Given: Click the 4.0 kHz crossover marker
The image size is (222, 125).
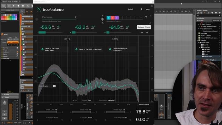Looking at the screenshot, I should [115, 39].
